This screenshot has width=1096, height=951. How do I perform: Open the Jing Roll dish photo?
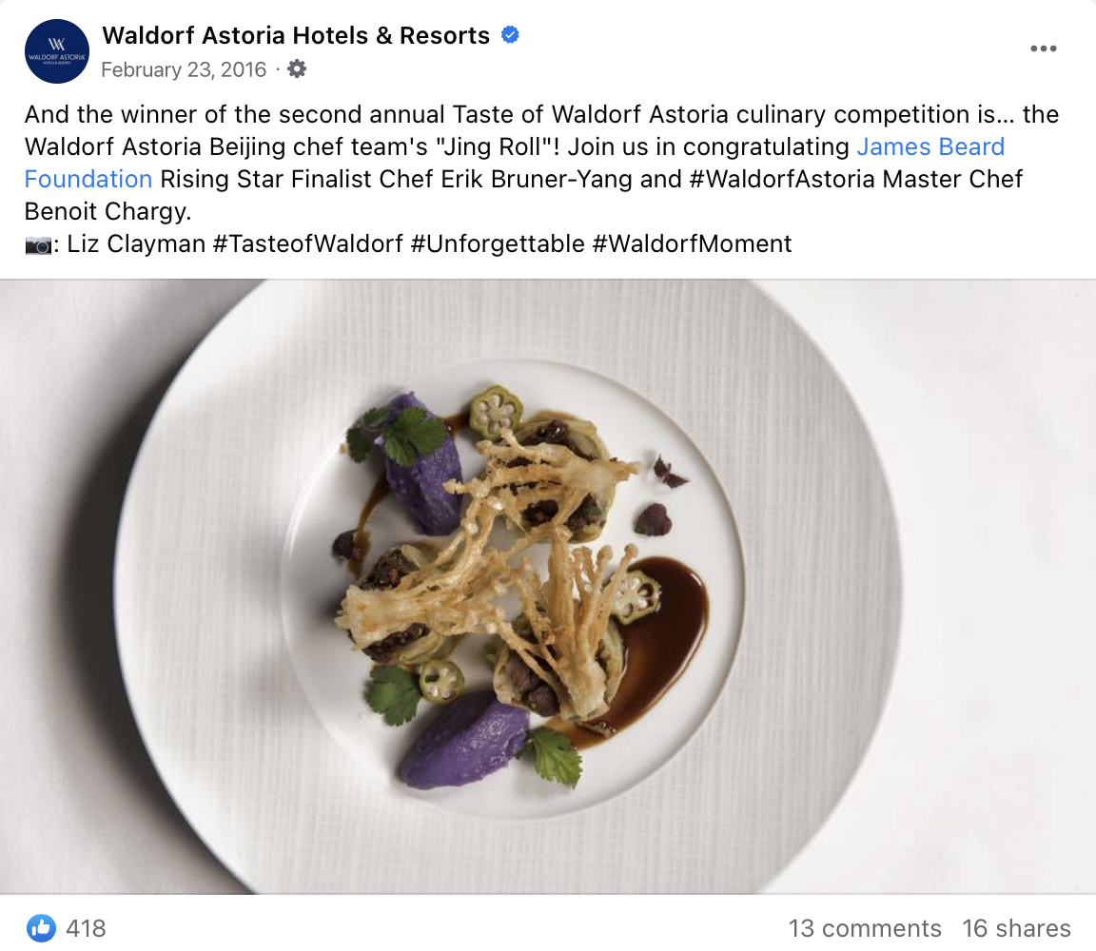pyautogui.click(x=548, y=586)
